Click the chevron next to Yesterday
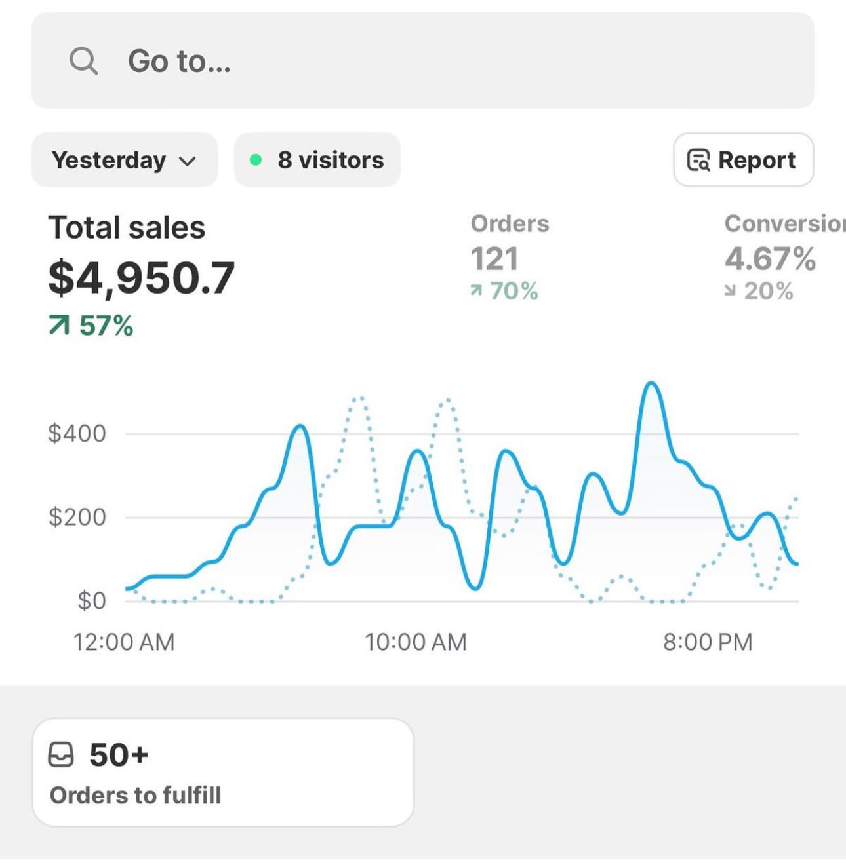Image resolution: width=846 pixels, height=865 pixels. pyautogui.click(x=188, y=161)
